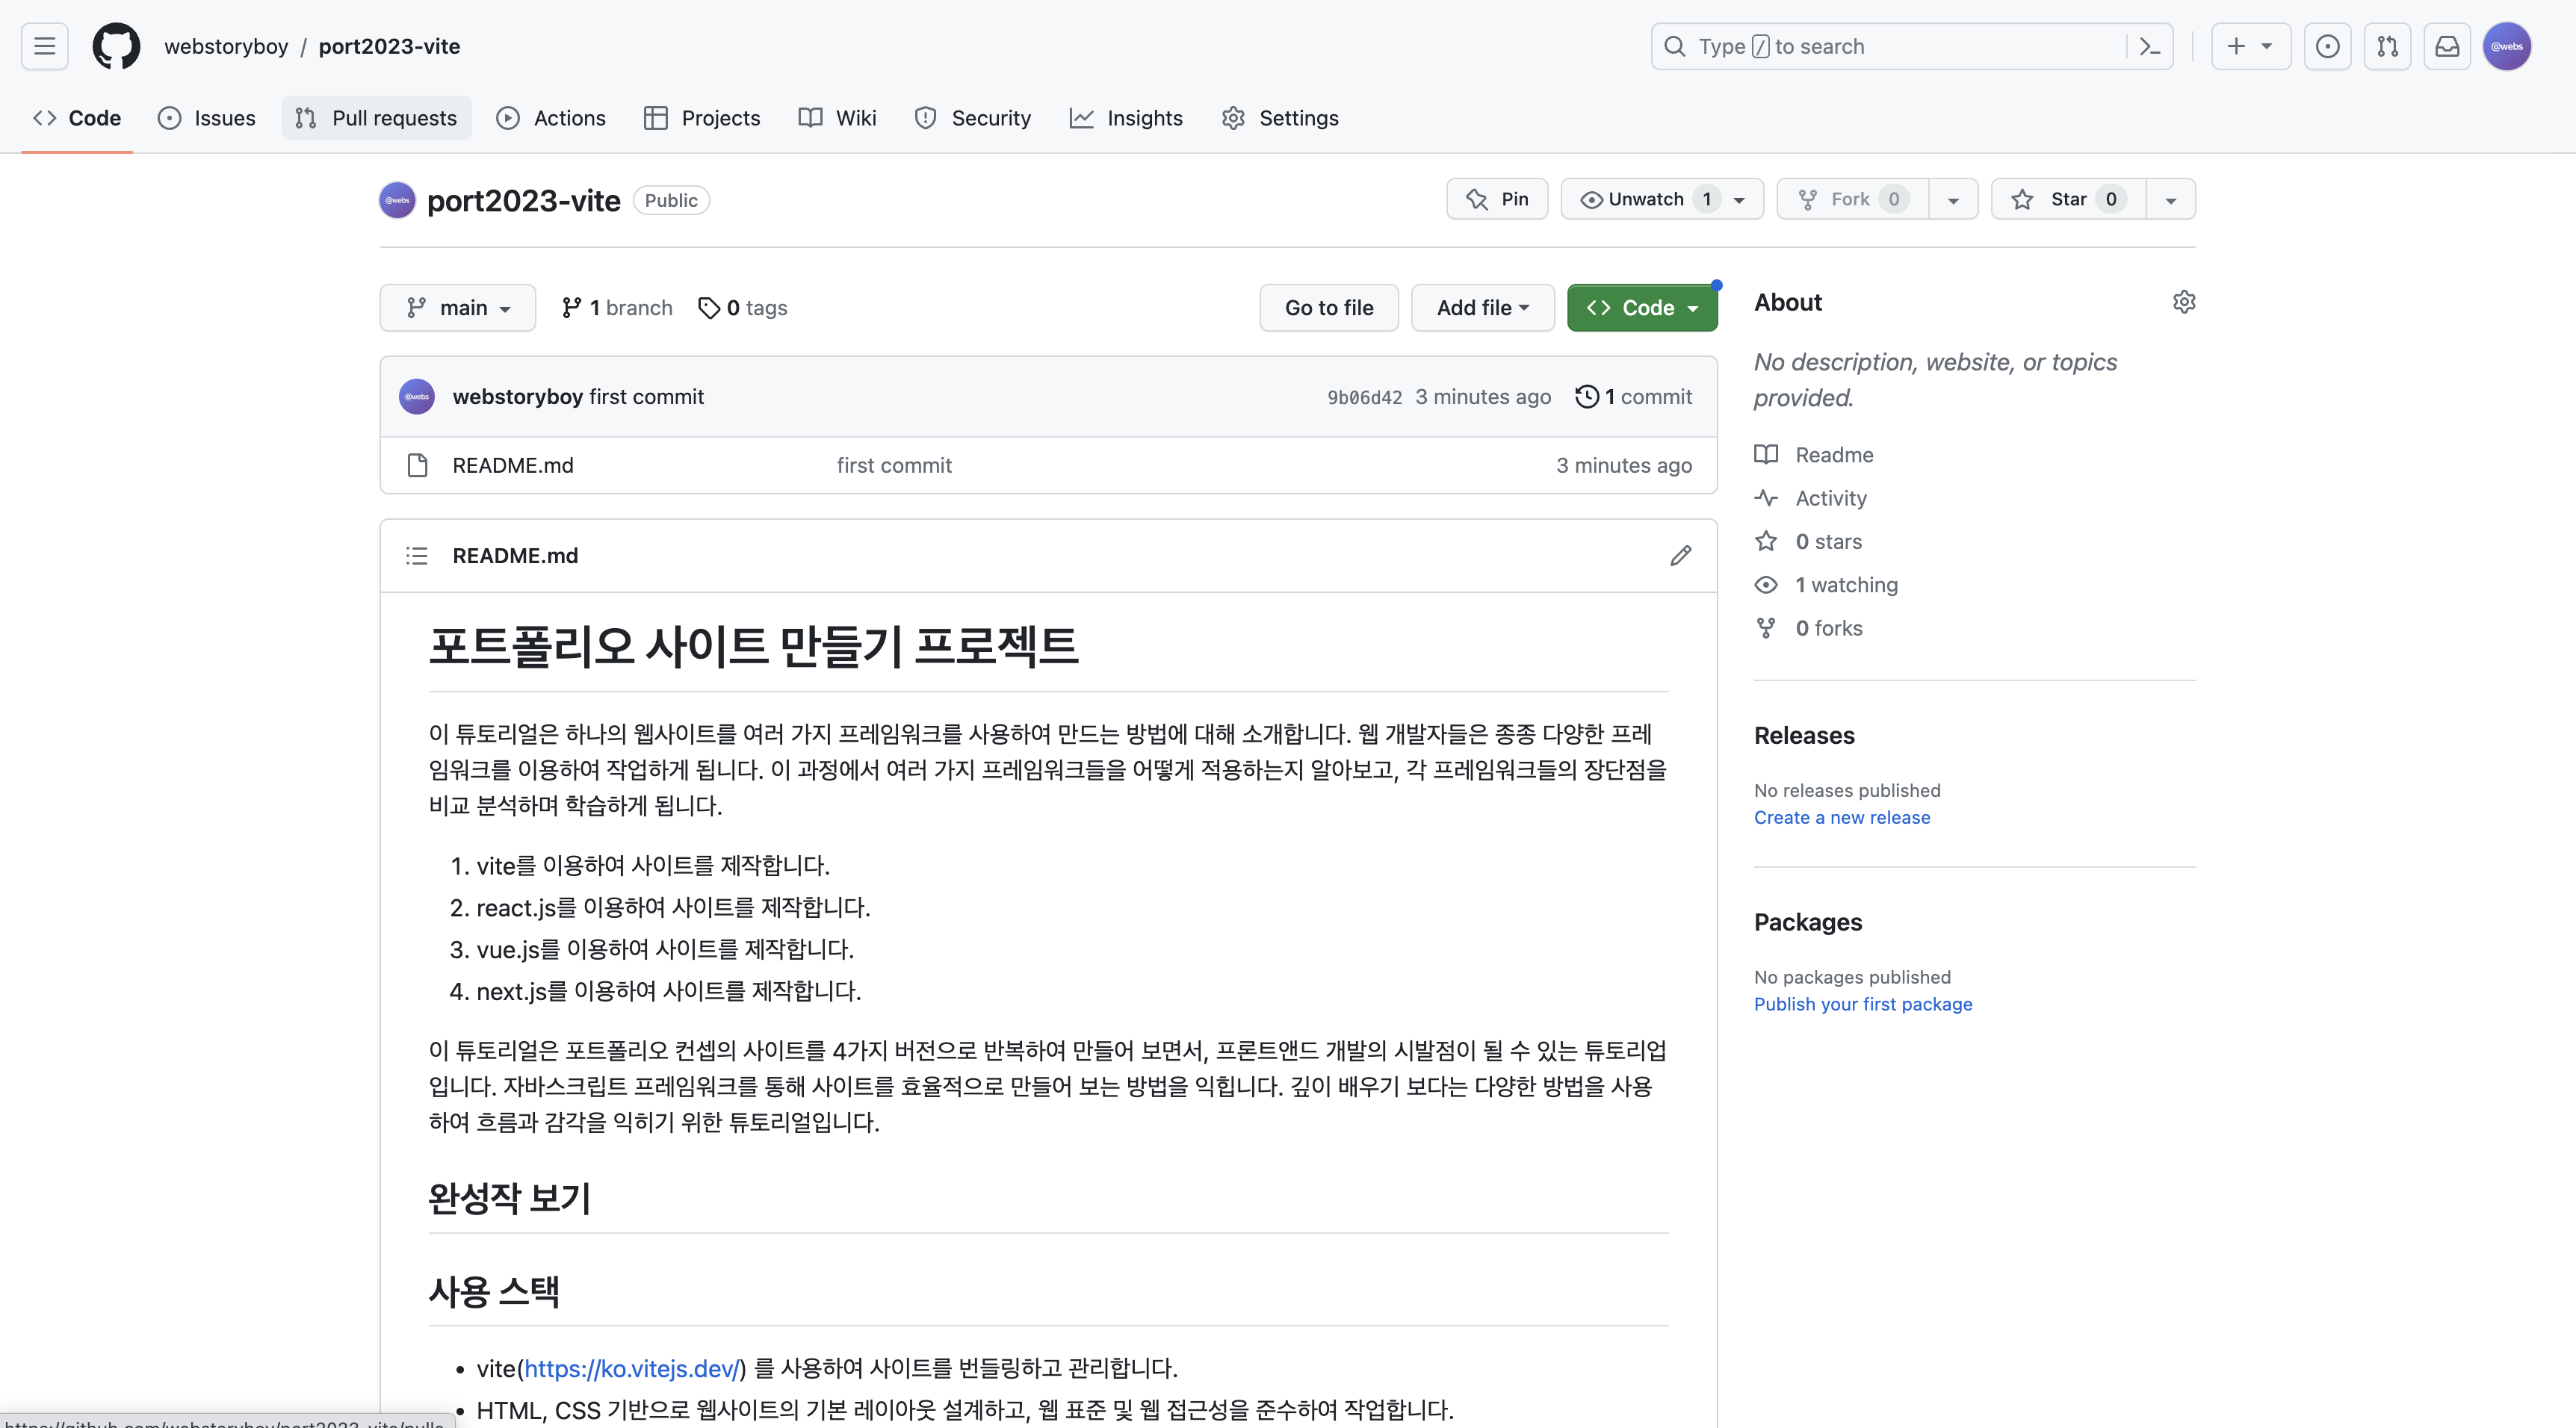Screen dimensions: 2576x1428
Task: Click the Packages heading link
Action: pyautogui.click(x=1808, y=922)
